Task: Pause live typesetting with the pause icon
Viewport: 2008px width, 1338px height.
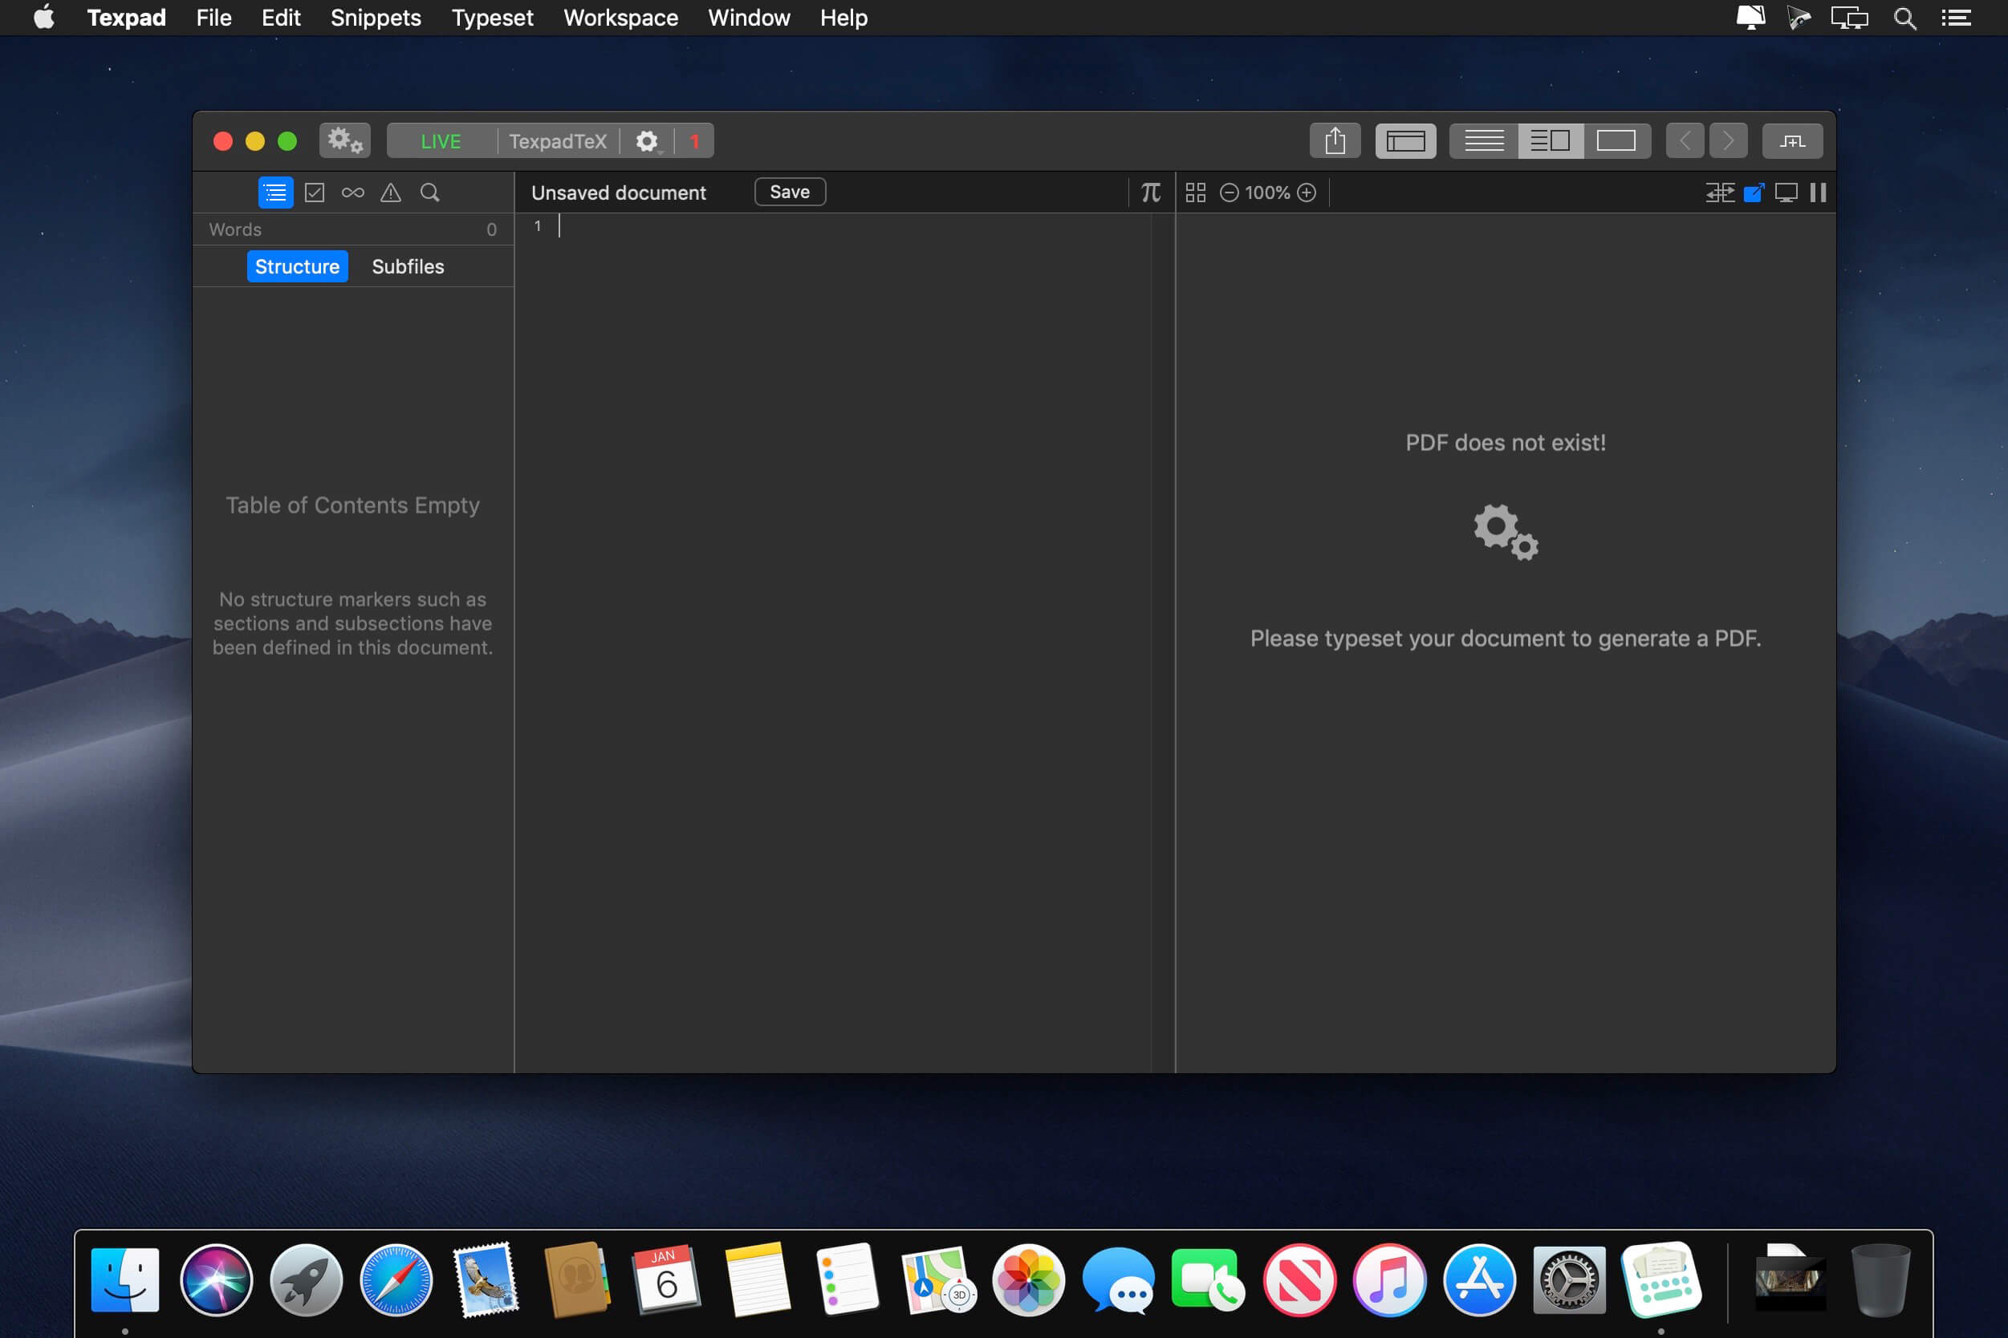Action: [1818, 193]
